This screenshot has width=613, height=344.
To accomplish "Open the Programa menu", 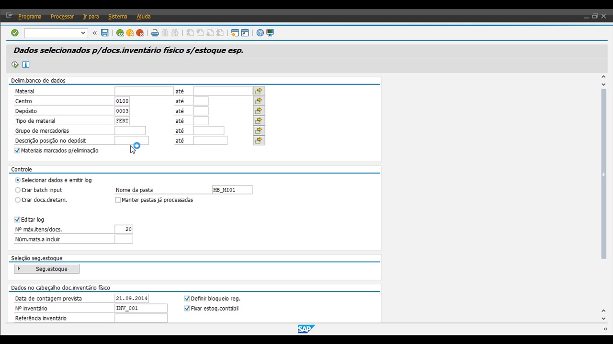I will pos(30,16).
